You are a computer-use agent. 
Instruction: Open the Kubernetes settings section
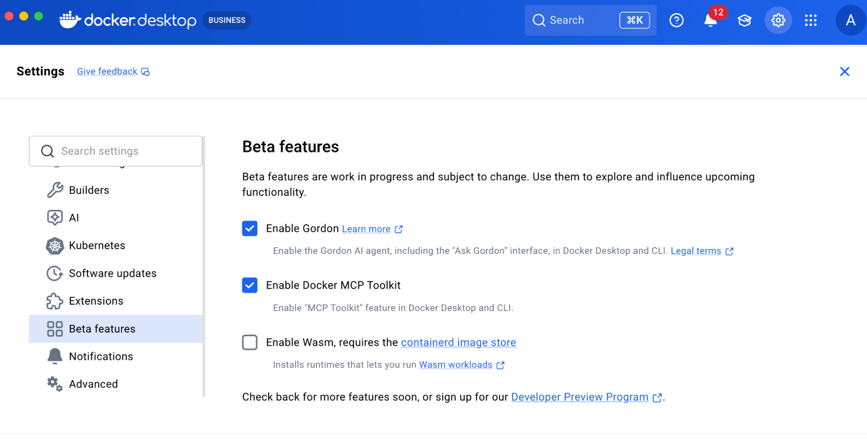pos(97,245)
